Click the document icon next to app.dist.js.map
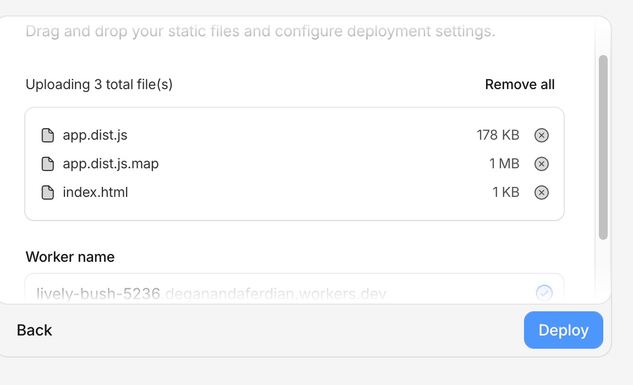633x385 pixels. click(x=48, y=164)
